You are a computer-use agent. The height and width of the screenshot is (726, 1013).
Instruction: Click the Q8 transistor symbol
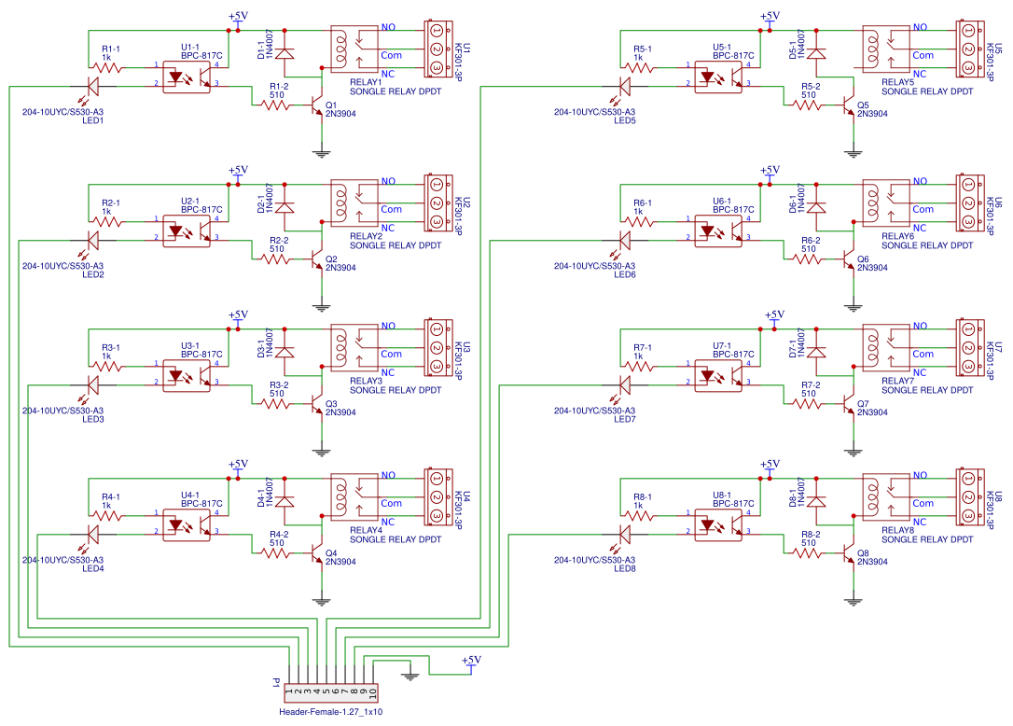tap(848, 552)
